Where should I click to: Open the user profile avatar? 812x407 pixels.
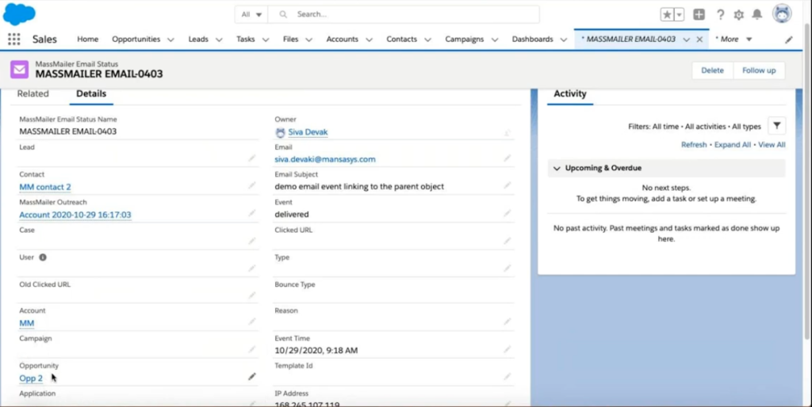(x=782, y=14)
